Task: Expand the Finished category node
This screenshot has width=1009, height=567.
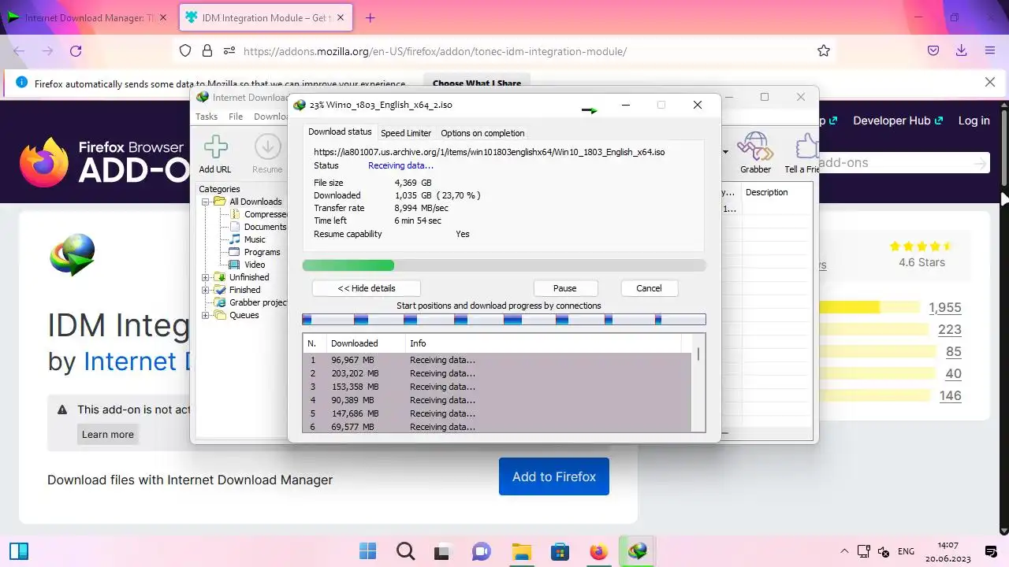Action: pyautogui.click(x=206, y=290)
